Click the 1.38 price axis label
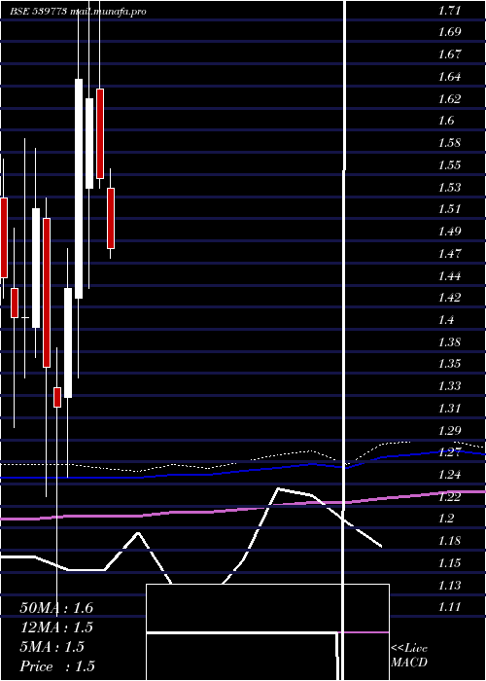486x681 pixels. 449,341
